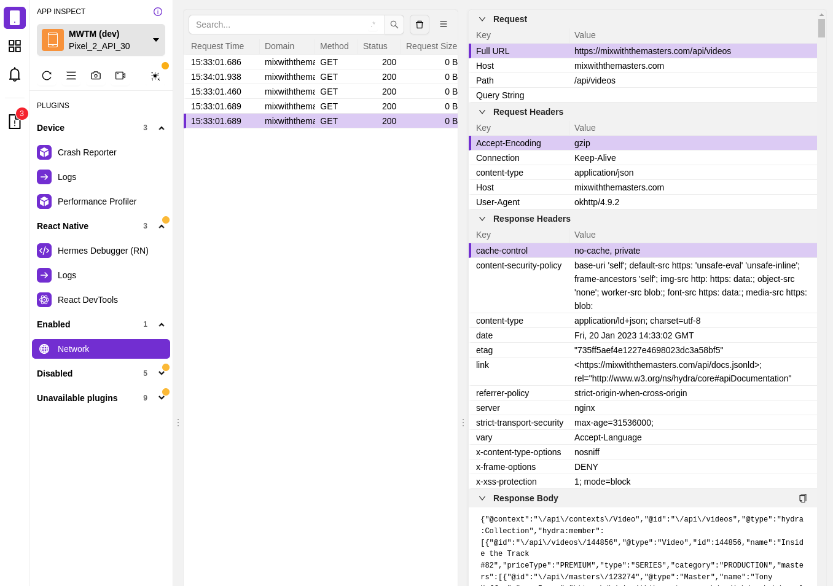Clear network requests with trash icon
Image resolution: width=833 pixels, height=586 pixels.
click(420, 25)
